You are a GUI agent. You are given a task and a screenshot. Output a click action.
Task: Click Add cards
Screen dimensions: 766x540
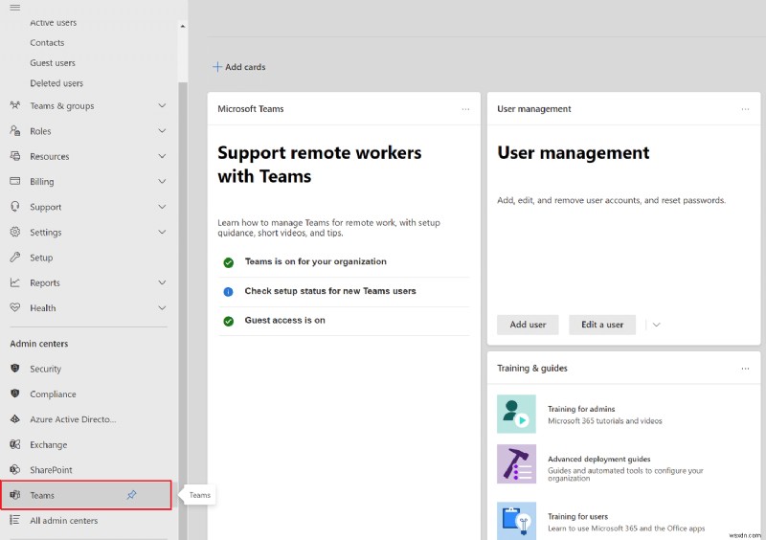pyautogui.click(x=238, y=67)
